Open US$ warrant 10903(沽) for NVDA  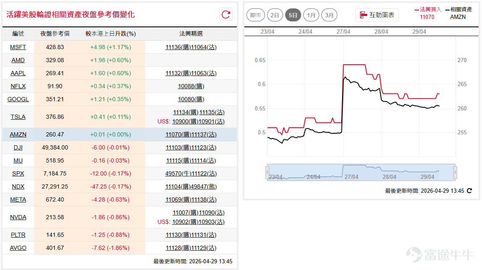click(x=212, y=222)
